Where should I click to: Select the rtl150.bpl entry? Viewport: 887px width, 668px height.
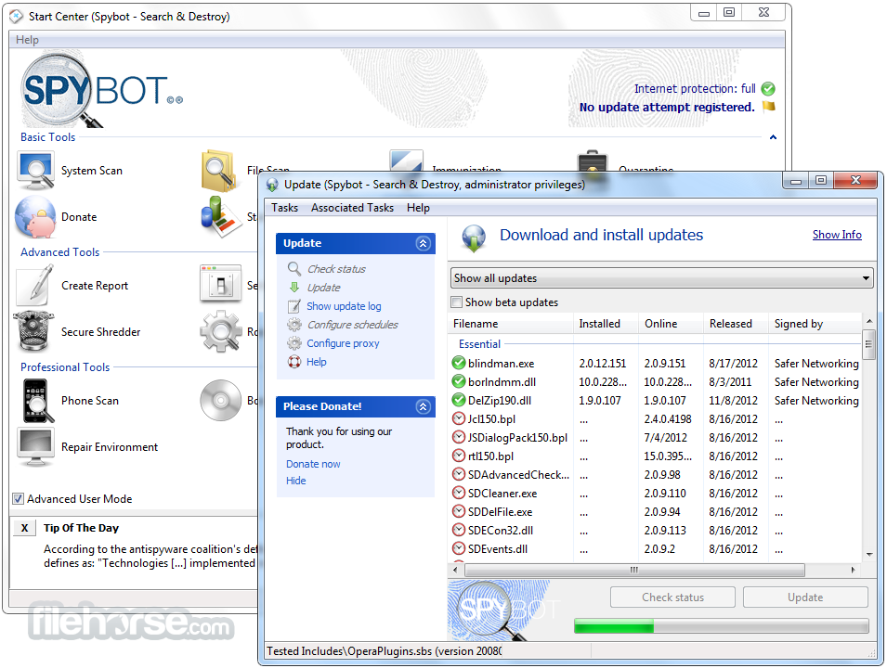pos(655,456)
